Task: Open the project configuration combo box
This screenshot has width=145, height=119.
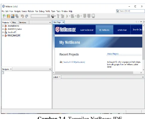Action: point(40,16)
